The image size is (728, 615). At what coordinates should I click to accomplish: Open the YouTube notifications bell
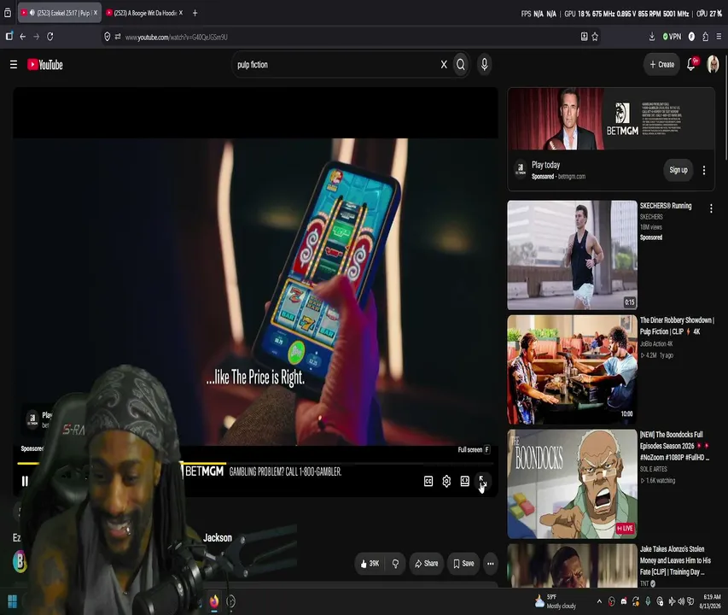[690, 64]
